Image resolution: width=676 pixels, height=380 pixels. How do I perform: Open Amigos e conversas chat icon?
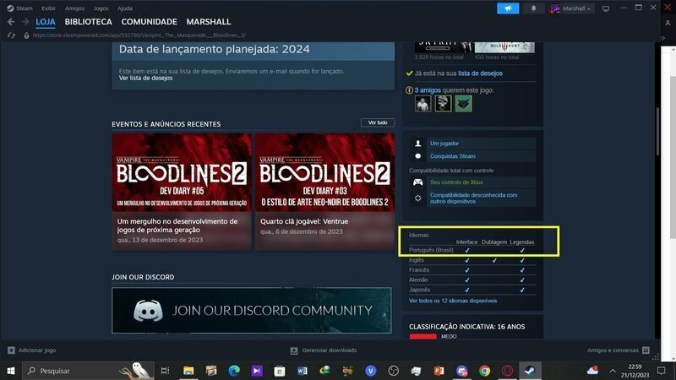pos(646,350)
